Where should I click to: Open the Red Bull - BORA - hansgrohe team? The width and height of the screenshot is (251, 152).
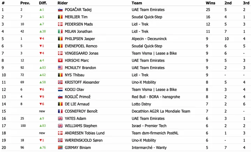[x=156, y=97]
